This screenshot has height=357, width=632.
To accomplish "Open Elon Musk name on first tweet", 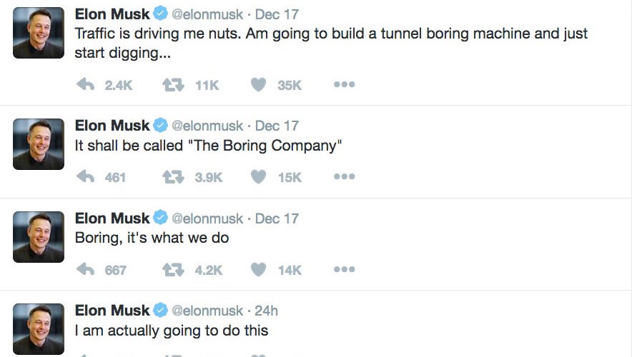I will pyautogui.click(x=112, y=14).
